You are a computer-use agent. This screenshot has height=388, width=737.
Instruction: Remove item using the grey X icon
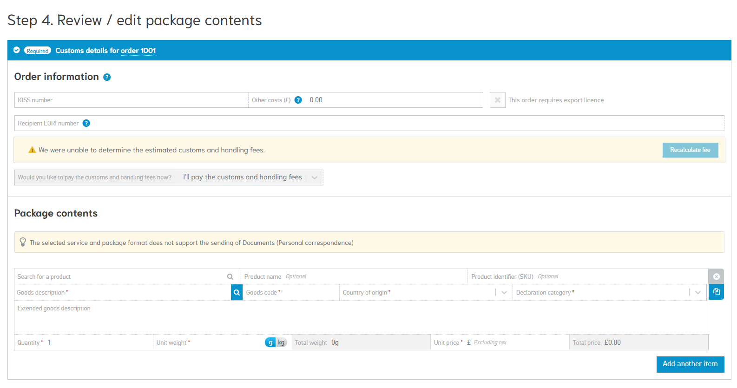tap(716, 276)
